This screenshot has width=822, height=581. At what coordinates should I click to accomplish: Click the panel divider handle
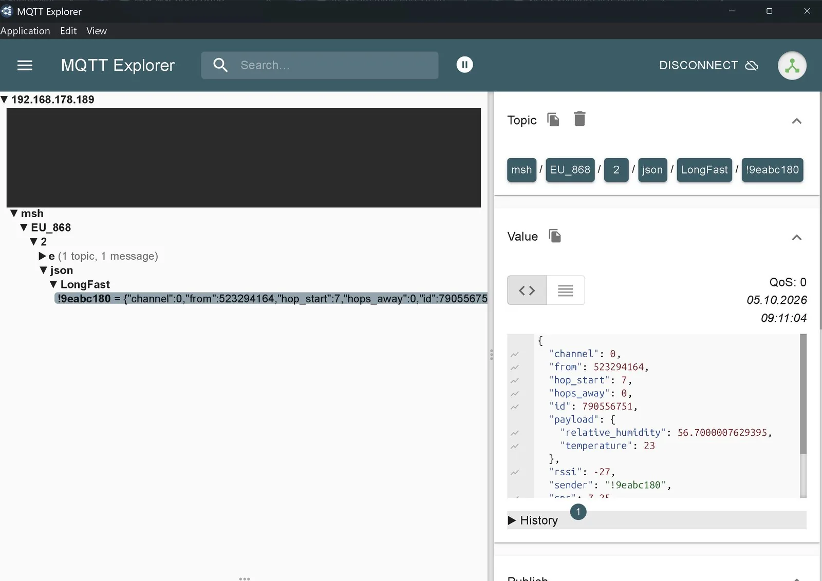491,355
